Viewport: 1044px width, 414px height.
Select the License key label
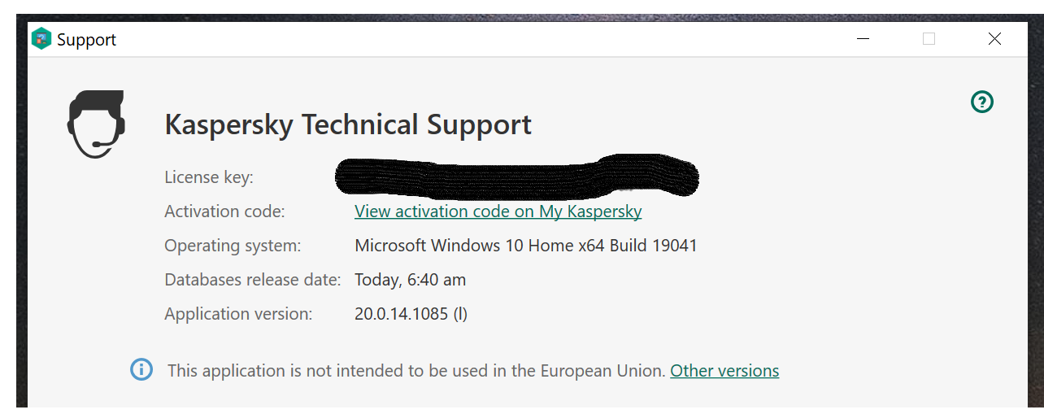pos(209,177)
